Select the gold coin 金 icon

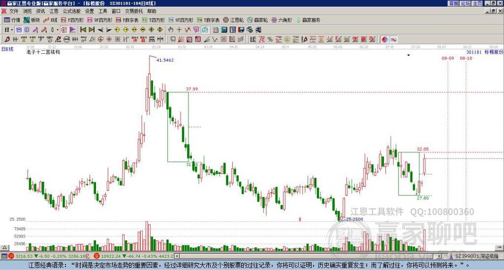click(287, 39)
